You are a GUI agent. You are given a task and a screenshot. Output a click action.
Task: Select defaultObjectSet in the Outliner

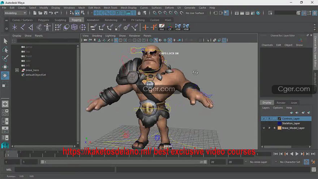[x=35, y=75]
